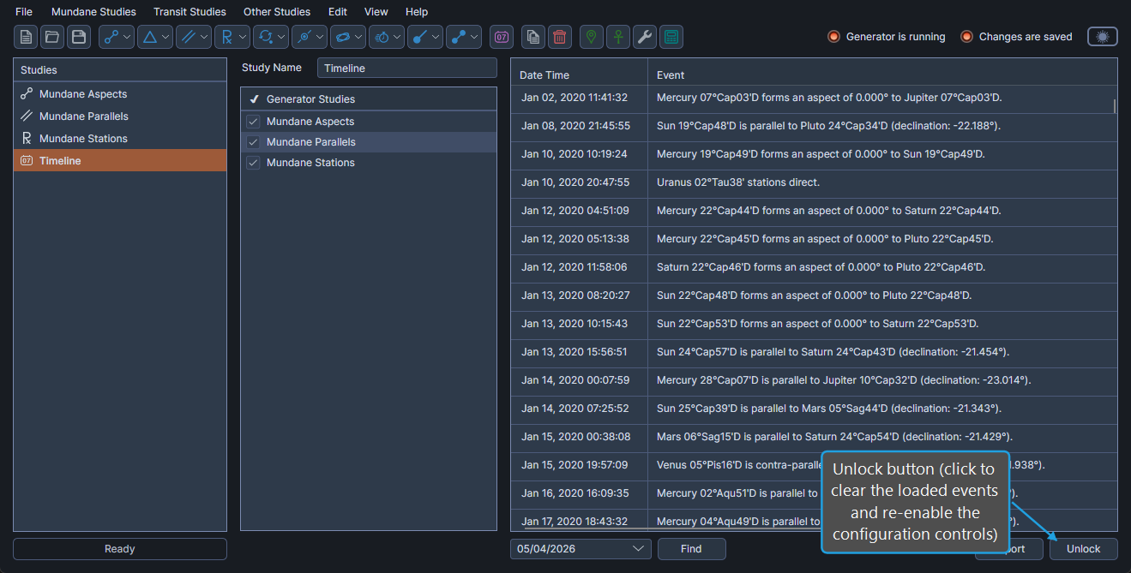The width and height of the screenshot is (1131, 573).
Task: Select the Timeline study in Studies list
Action: (120, 160)
